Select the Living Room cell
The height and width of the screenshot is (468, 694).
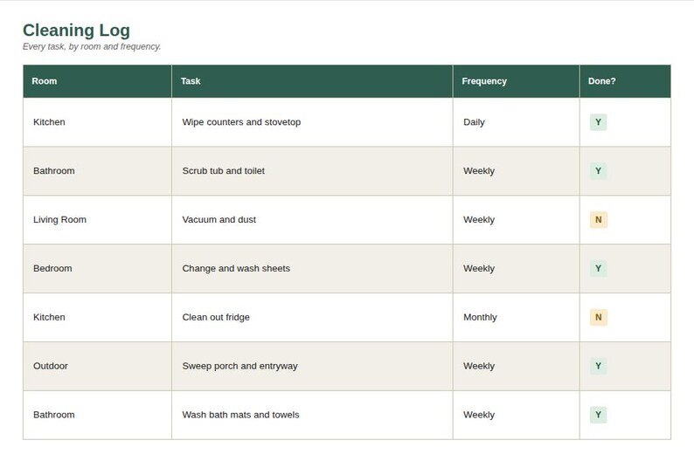pos(97,220)
